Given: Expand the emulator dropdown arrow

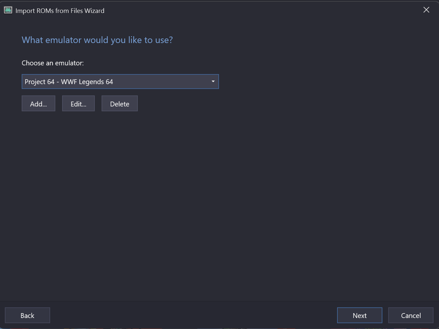Looking at the screenshot, I should click(213, 82).
